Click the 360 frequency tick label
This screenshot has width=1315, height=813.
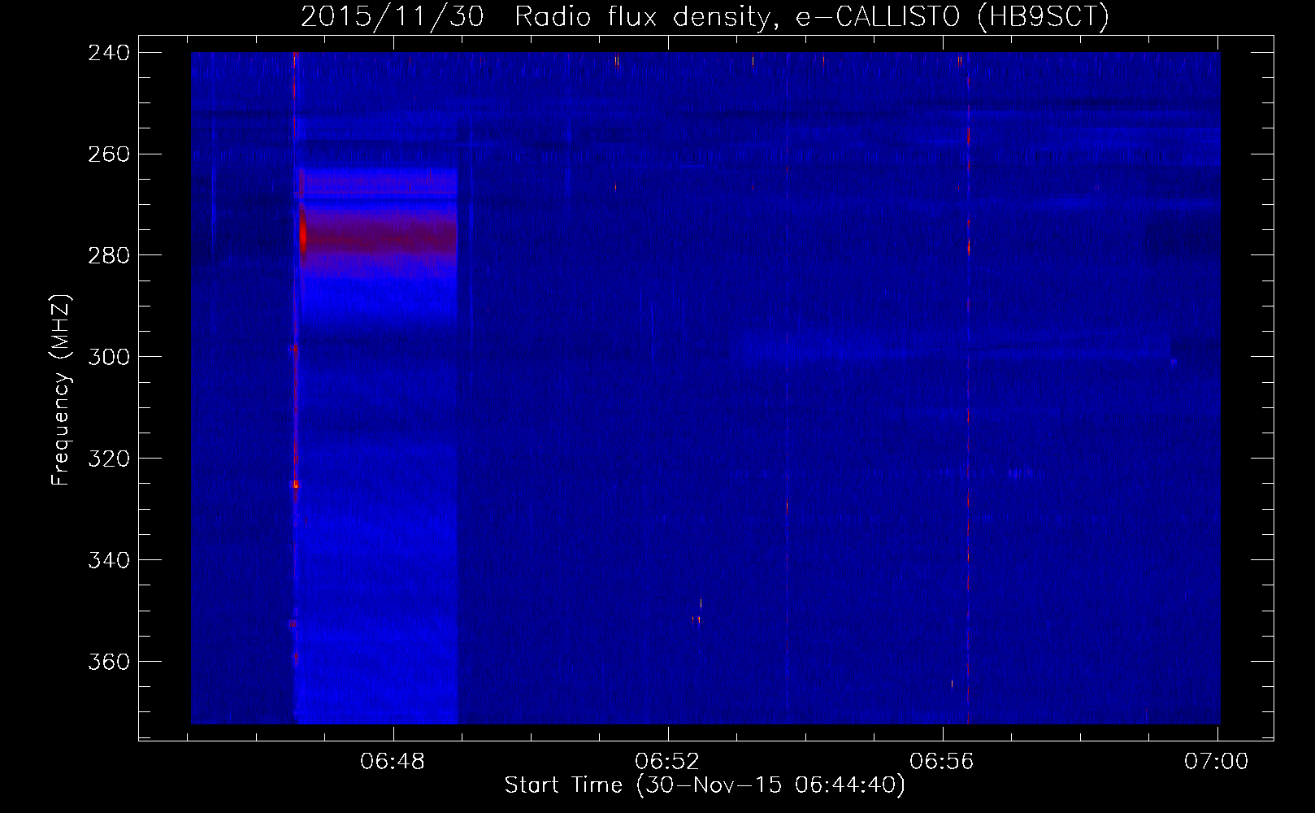pos(109,663)
